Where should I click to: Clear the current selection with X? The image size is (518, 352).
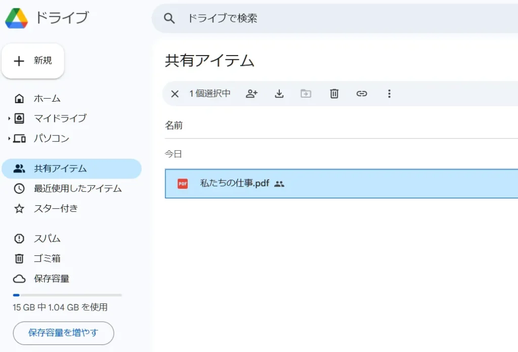click(x=175, y=94)
